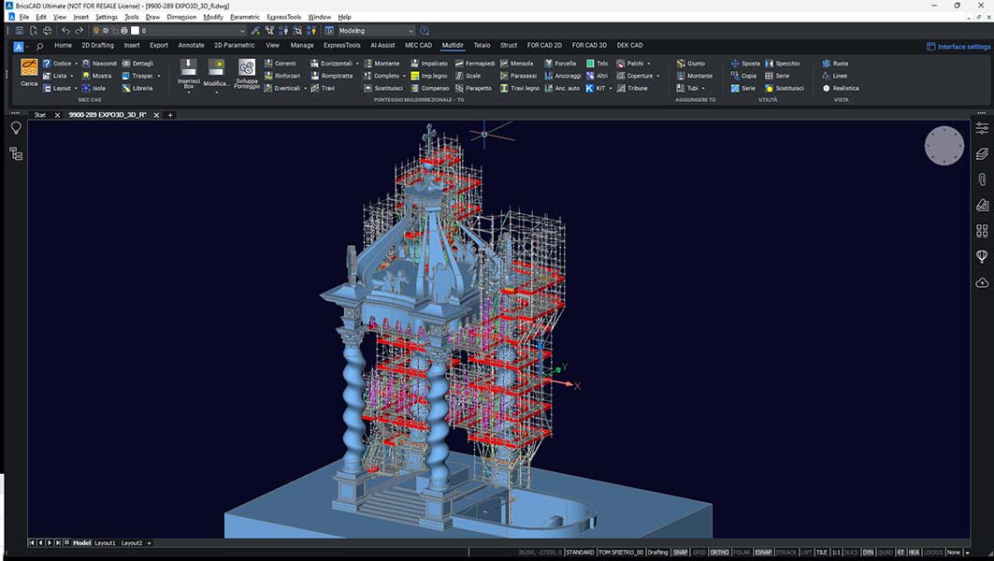Image resolution: width=994 pixels, height=561 pixels.
Task: Open the Modeling workspace dropdown
Action: click(410, 30)
